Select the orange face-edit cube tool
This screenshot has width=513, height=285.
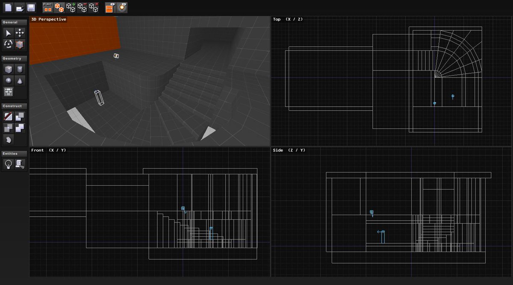[20, 44]
